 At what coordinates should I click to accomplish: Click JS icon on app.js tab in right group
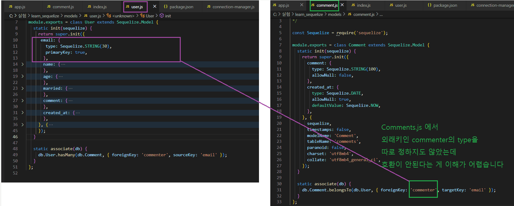click(x=275, y=5)
